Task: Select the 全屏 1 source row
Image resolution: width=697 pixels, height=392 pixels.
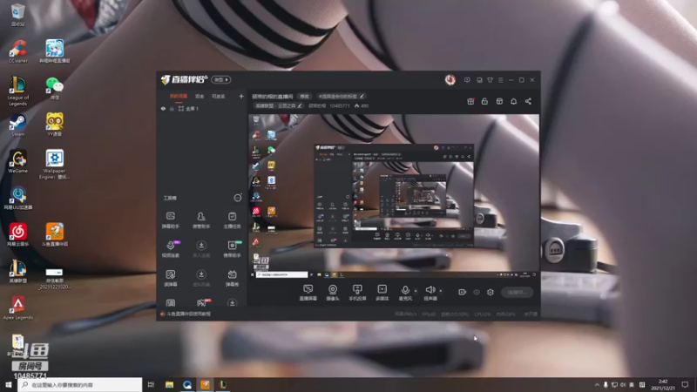Action: pyautogui.click(x=201, y=108)
